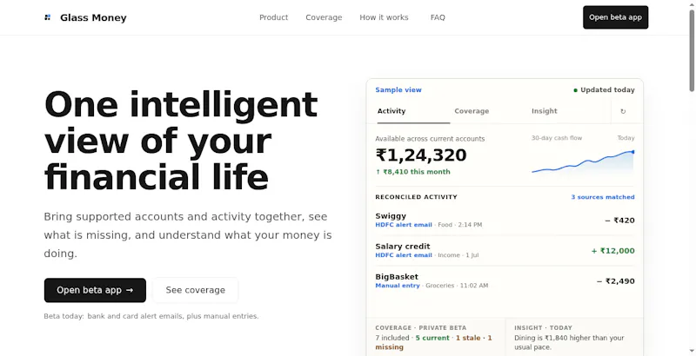Click the 30-day cash flow chart
696x356 pixels.
pos(583,162)
